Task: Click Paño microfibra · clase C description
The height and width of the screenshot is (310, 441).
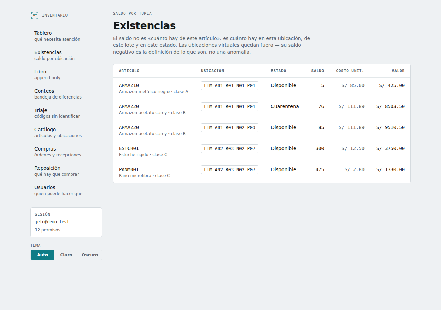Action: (x=144, y=176)
